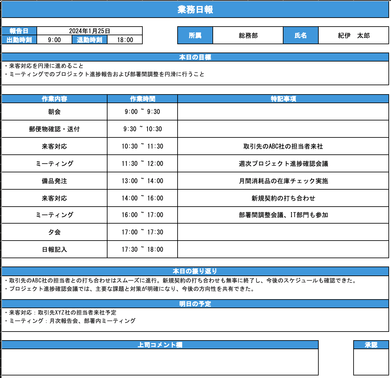Select the 本日の目標 section header
391x378 pixels.
[195, 58]
